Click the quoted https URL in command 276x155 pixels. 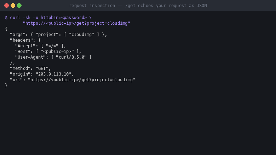pos(76,23)
